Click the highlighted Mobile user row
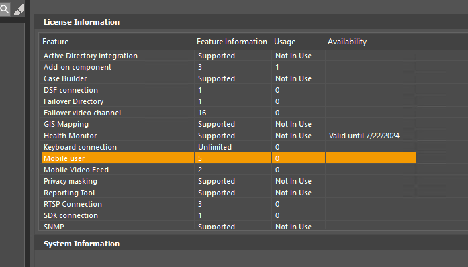Image resolution: width=468 pixels, height=267 pixels. click(x=229, y=158)
